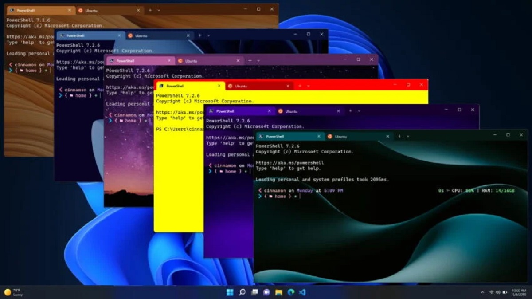Viewport: 532px width, 299px height.
Task: Launch the Teams Chat taskbar icon
Action: click(266, 292)
